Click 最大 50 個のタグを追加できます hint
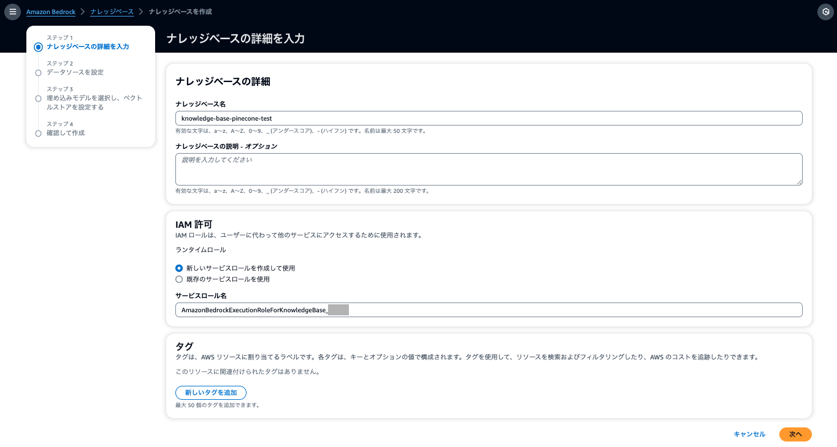This screenshot has width=837, height=447. coord(218,405)
